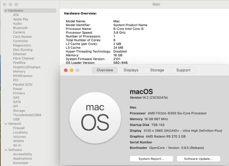229x166 pixels.
Task: Select Applications under Software
Action: (x=22, y=158)
